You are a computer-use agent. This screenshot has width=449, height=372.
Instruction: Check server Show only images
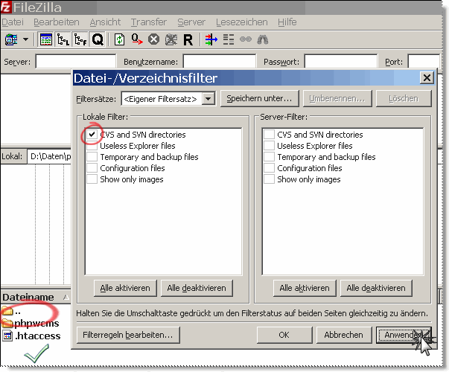click(x=269, y=179)
